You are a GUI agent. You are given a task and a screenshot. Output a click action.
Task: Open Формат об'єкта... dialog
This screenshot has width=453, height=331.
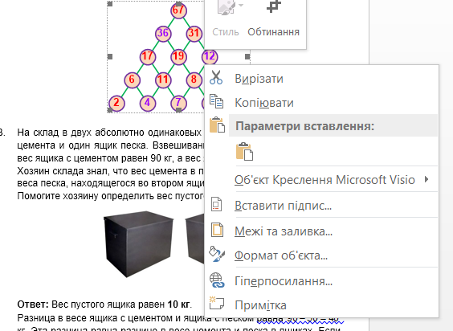pos(321,255)
